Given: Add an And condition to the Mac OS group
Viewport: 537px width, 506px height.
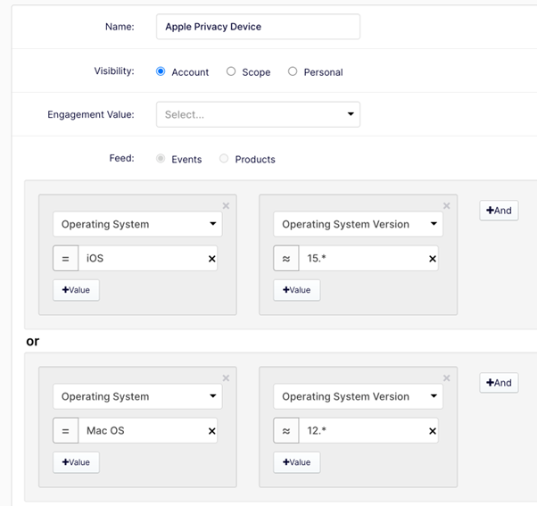Looking at the screenshot, I should pos(499,383).
